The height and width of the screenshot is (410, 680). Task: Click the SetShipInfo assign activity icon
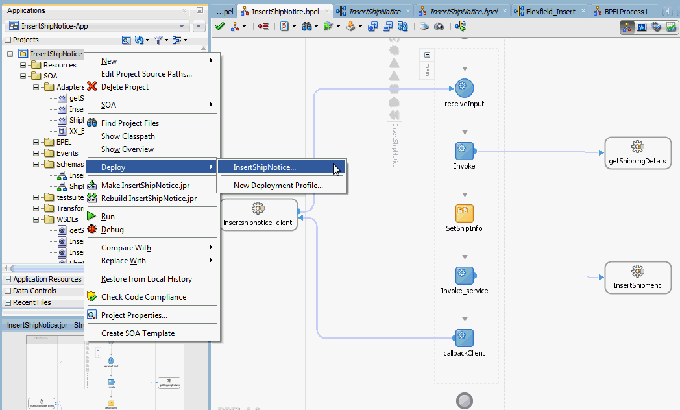(465, 213)
